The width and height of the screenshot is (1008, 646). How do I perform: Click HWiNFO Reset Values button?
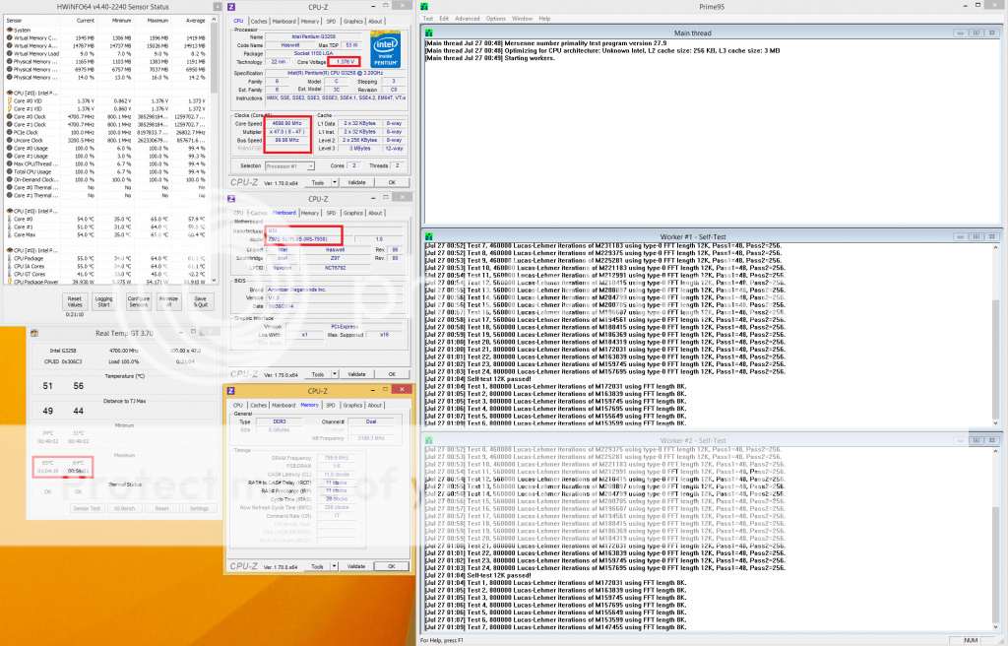click(x=75, y=301)
